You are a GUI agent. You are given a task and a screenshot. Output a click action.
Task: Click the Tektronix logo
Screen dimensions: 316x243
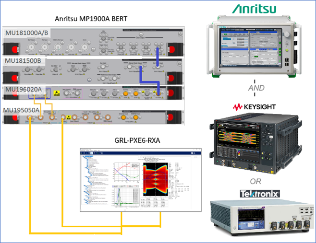[260, 194]
